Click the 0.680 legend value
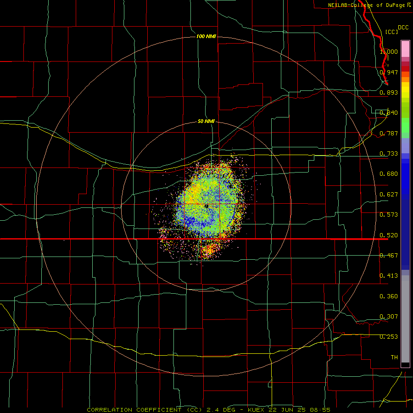The image size is (413, 413). [389, 174]
